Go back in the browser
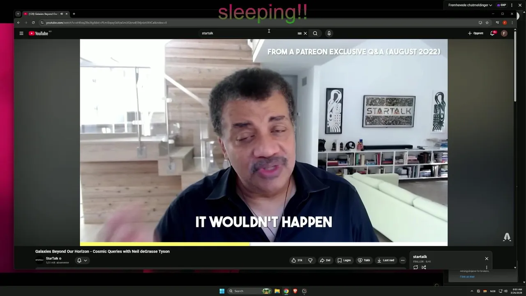 point(18,23)
